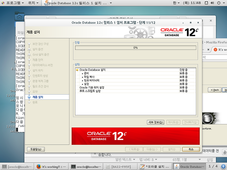
Task: Open the 65행, 1열 position dropdown arrow
Action: click(x=200, y=159)
